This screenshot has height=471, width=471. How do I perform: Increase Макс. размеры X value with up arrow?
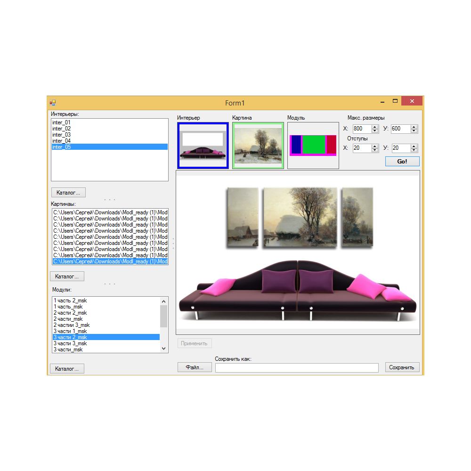(x=375, y=127)
